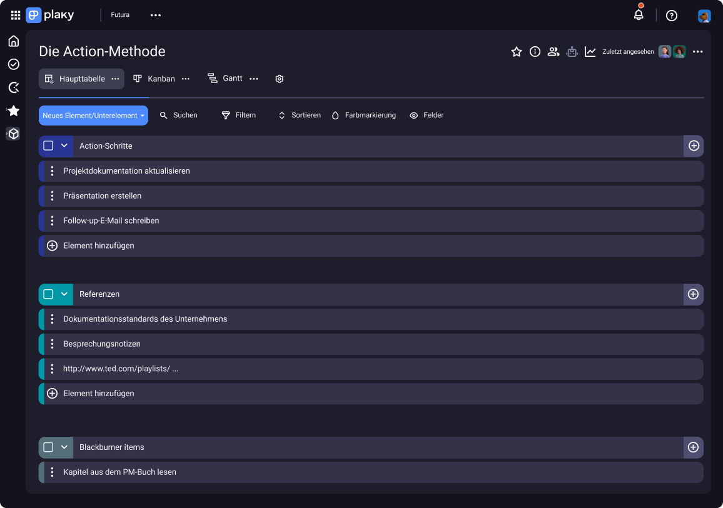Open the automations robot icon

tap(572, 52)
